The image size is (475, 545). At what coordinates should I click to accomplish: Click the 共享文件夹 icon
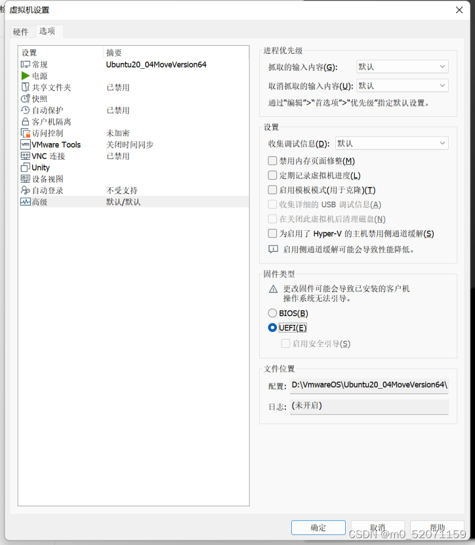pos(25,87)
